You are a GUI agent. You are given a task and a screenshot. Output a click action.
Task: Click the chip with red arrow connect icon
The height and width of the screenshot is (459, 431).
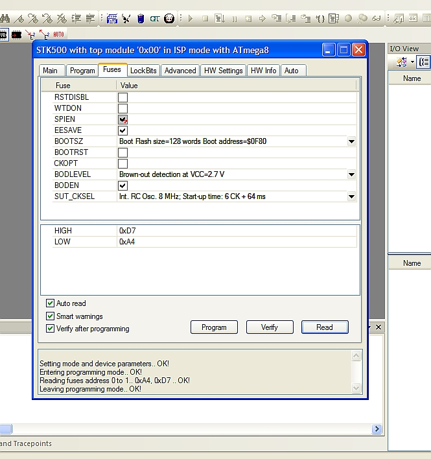pyautogui.click(x=16, y=35)
